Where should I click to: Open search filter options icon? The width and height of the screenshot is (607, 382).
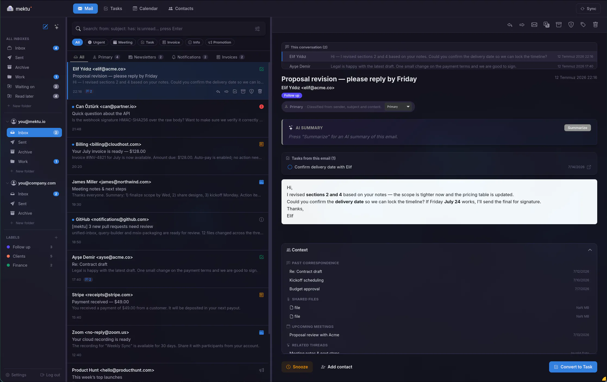tap(257, 29)
